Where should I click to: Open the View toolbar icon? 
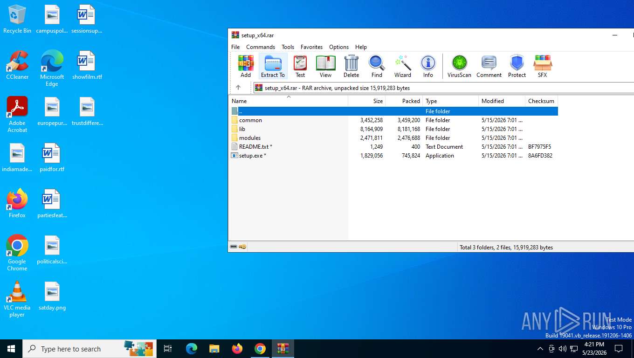325,66
